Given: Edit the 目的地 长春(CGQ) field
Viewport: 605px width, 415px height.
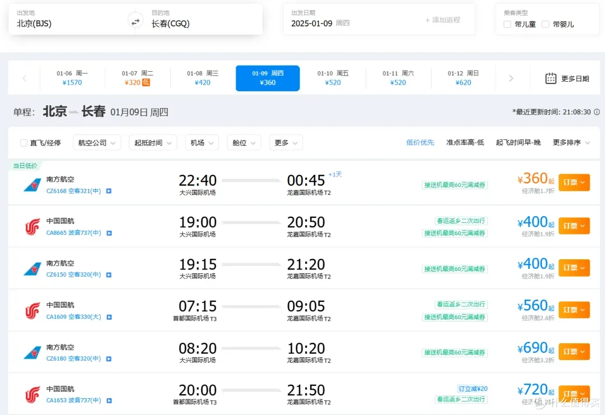Looking at the screenshot, I should click(203, 19).
